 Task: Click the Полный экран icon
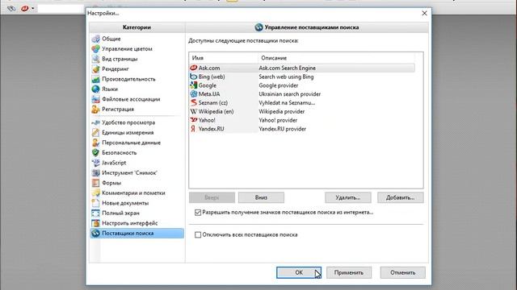point(95,213)
